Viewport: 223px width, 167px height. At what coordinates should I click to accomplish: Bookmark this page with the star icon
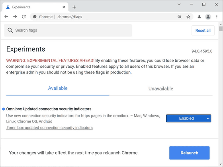188,17
